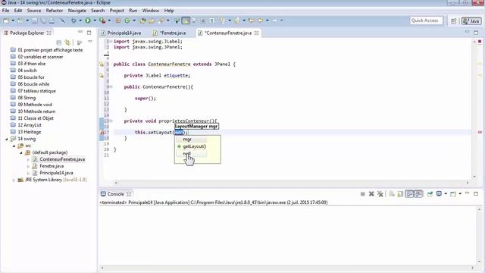Select the Console view tab
This screenshot has width=485, height=273.
tap(115, 194)
